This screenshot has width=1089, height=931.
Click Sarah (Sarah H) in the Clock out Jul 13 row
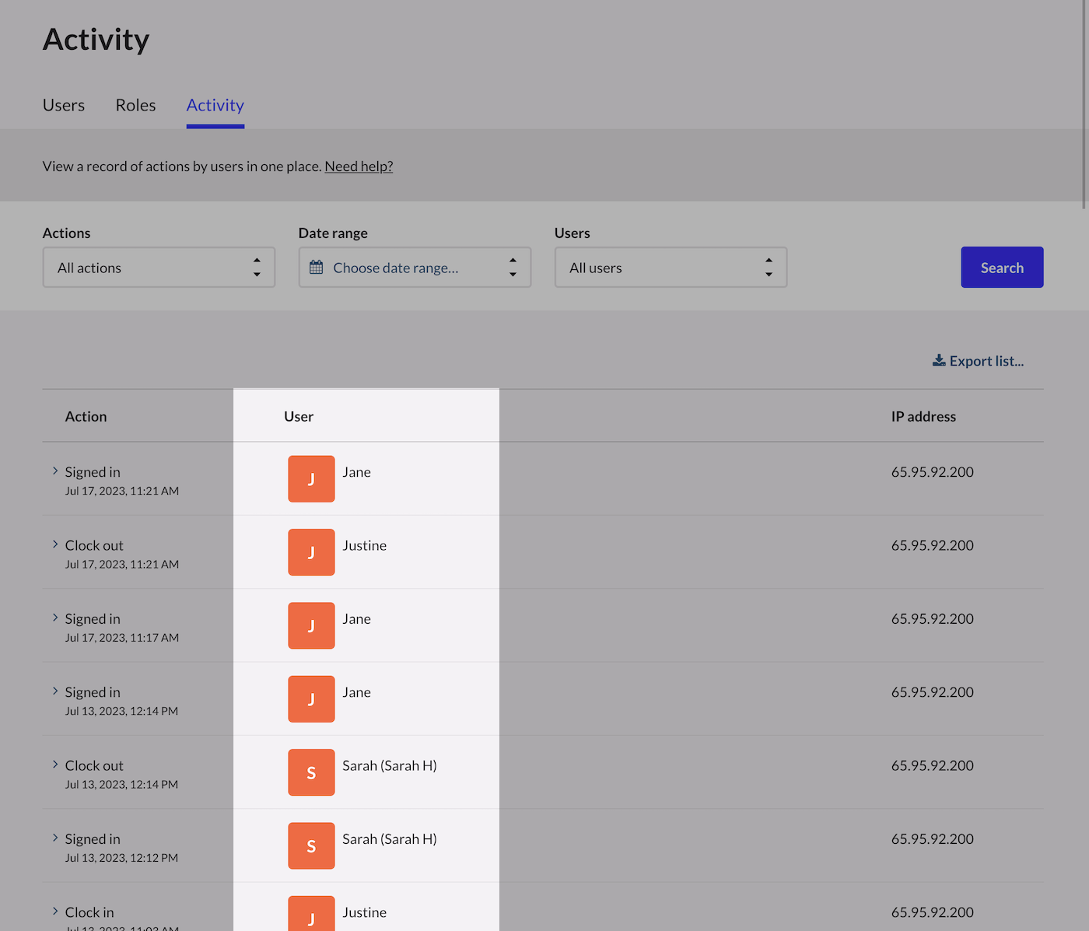[x=390, y=765]
